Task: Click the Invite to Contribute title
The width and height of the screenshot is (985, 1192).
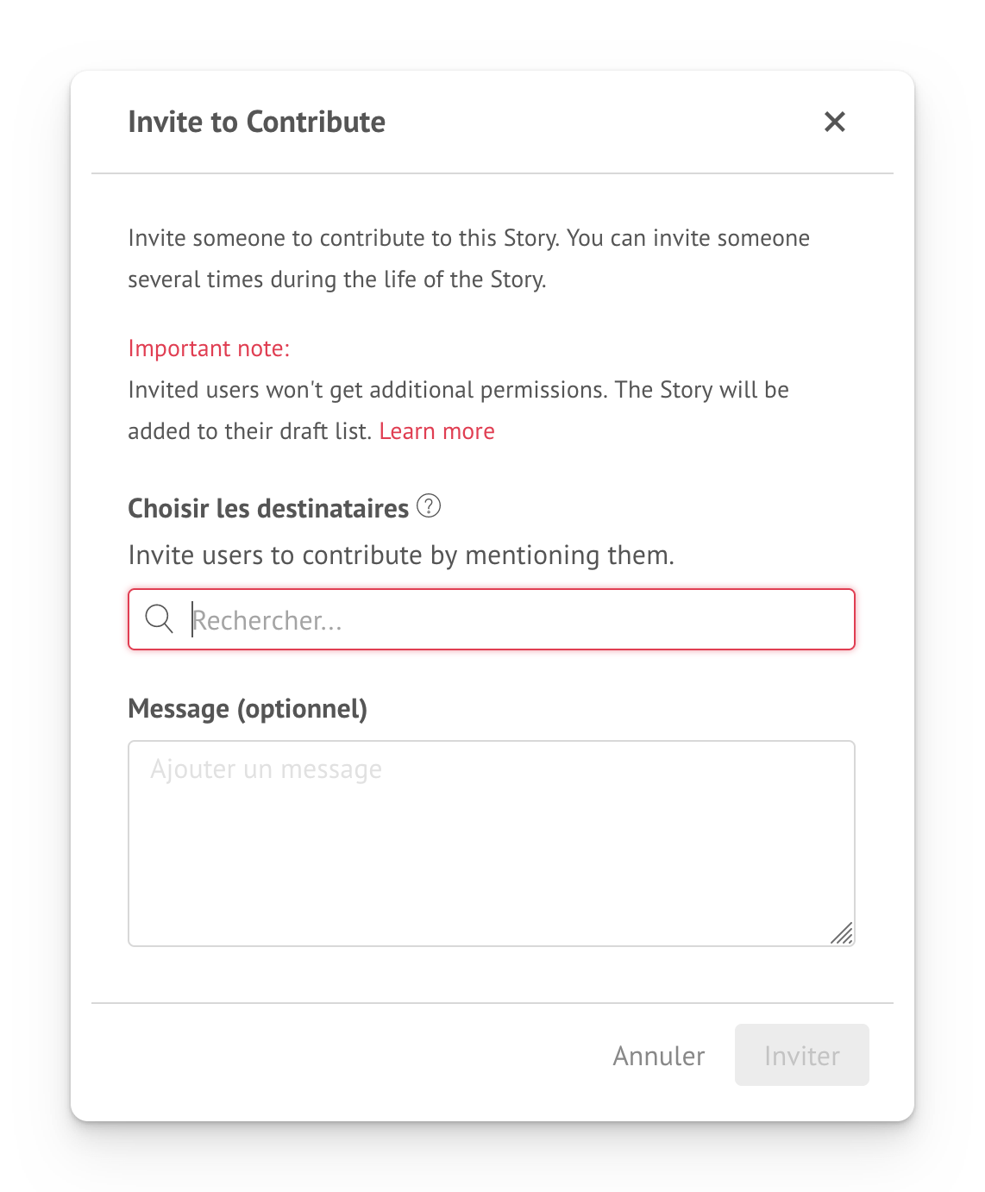Action: tap(256, 122)
